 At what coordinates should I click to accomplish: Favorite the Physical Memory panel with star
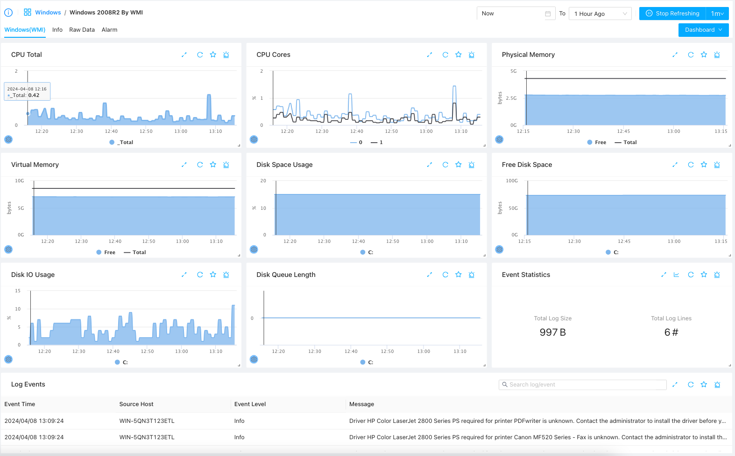[x=704, y=55]
